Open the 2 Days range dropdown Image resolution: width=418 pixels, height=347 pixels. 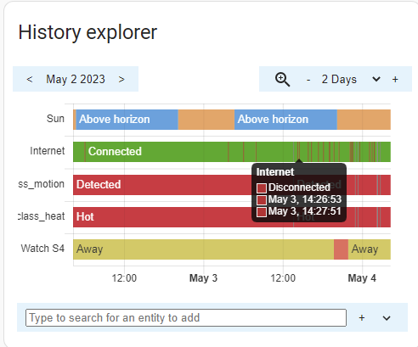tap(376, 79)
